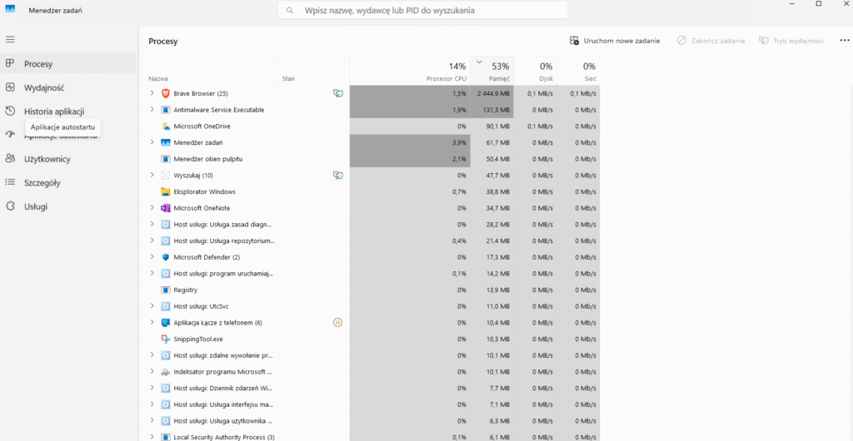Select the Eksplorator Windows process row
The height and width of the screenshot is (441, 853).
click(x=370, y=191)
